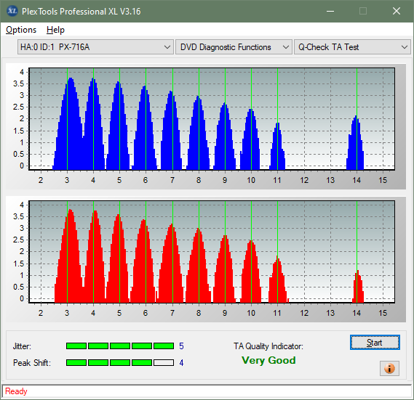The height and width of the screenshot is (400, 414).
Task: Open the Options menu
Action: (21, 30)
